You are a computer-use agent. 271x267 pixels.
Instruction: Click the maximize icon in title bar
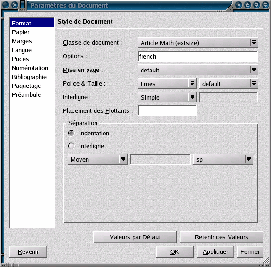[x=247, y=5]
